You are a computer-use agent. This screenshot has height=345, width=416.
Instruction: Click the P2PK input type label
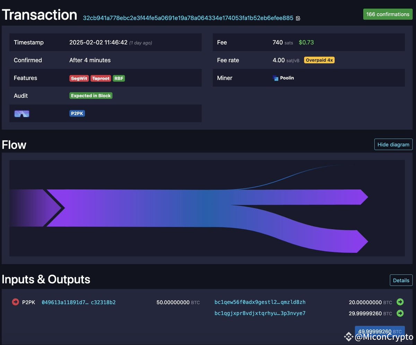coord(29,302)
